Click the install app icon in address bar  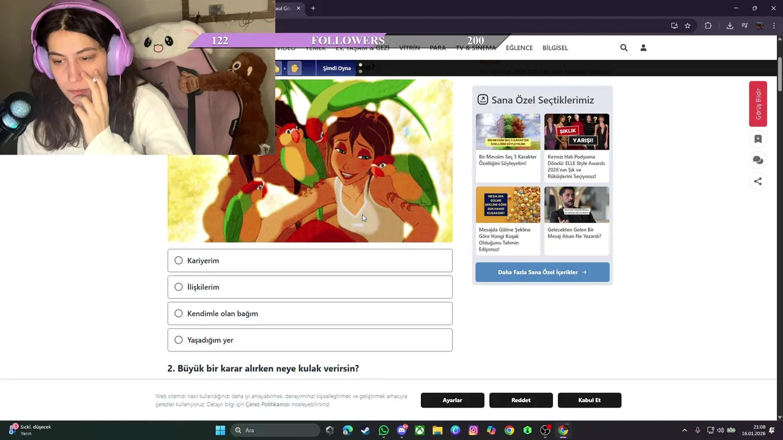pyautogui.click(x=674, y=26)
